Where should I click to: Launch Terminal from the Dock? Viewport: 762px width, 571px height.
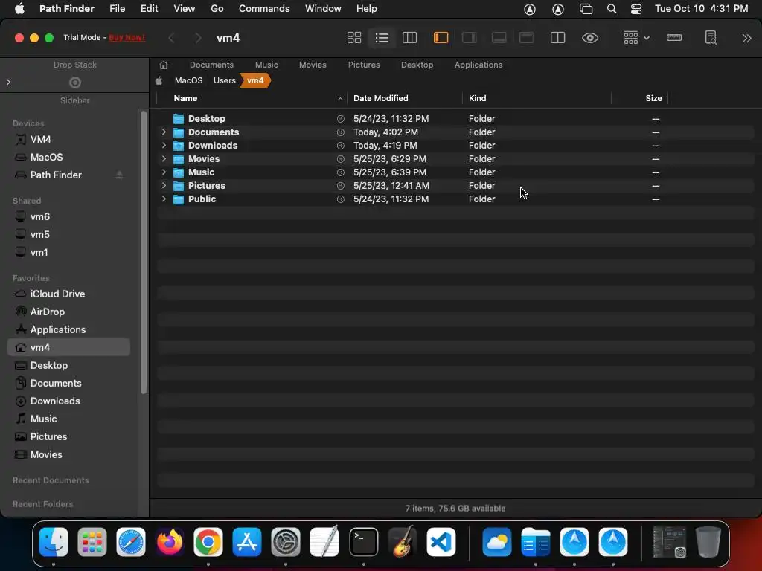[363, 542]
